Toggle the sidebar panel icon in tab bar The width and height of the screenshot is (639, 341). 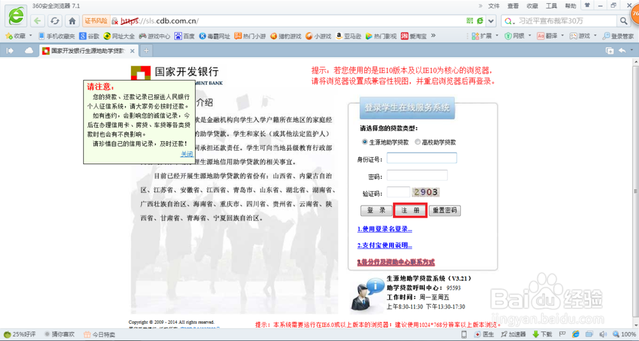click(10, 50)
